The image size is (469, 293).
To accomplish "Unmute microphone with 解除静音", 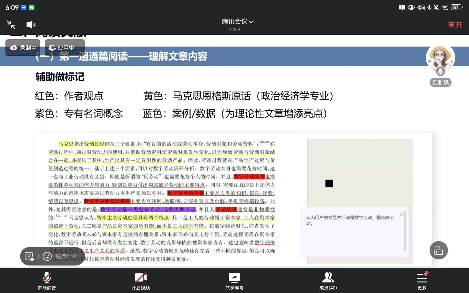I will click(x=47, y=281).
